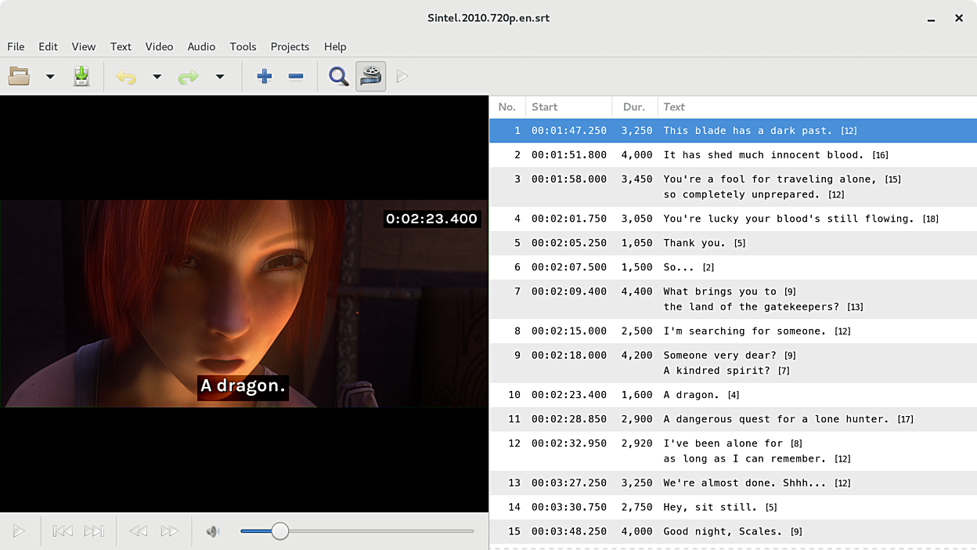Expand the undo history dropdown
This screenshot has height=550, width=977.
[157, 76]
